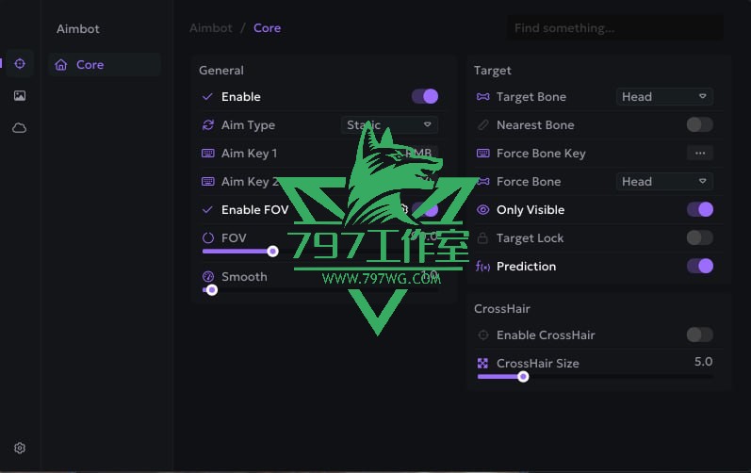Open the image tab in left sidebar
This screenshot has width=751, height=473.
(x=20, y=96)
